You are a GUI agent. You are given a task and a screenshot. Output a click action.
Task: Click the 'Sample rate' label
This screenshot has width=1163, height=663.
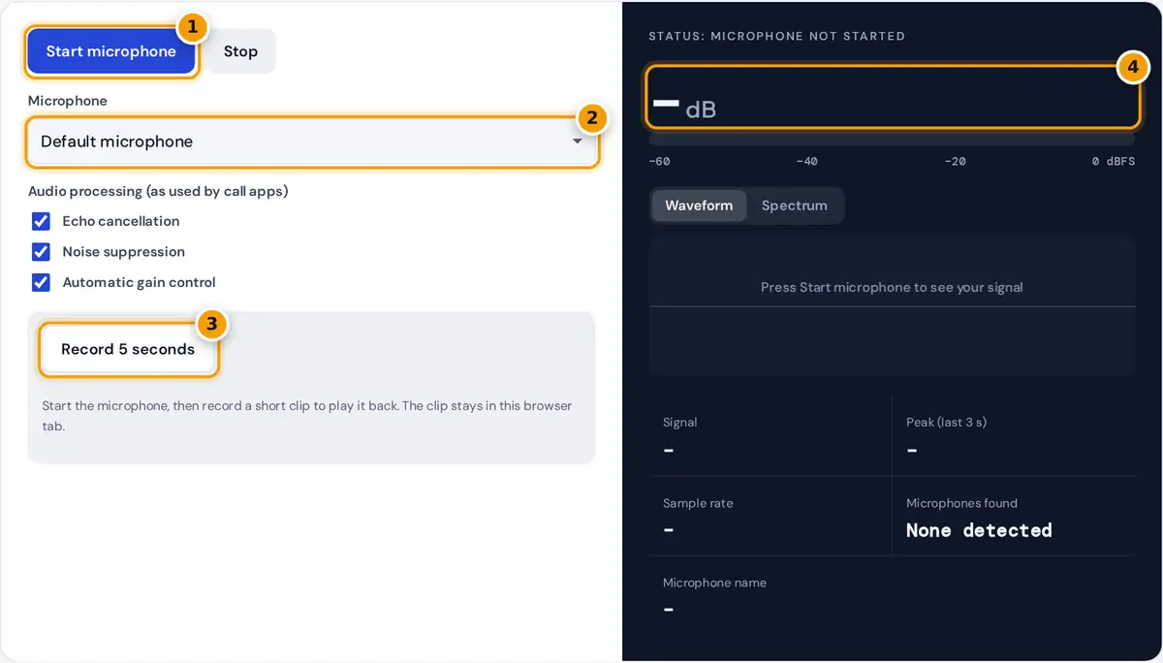(x=698, y=503)
